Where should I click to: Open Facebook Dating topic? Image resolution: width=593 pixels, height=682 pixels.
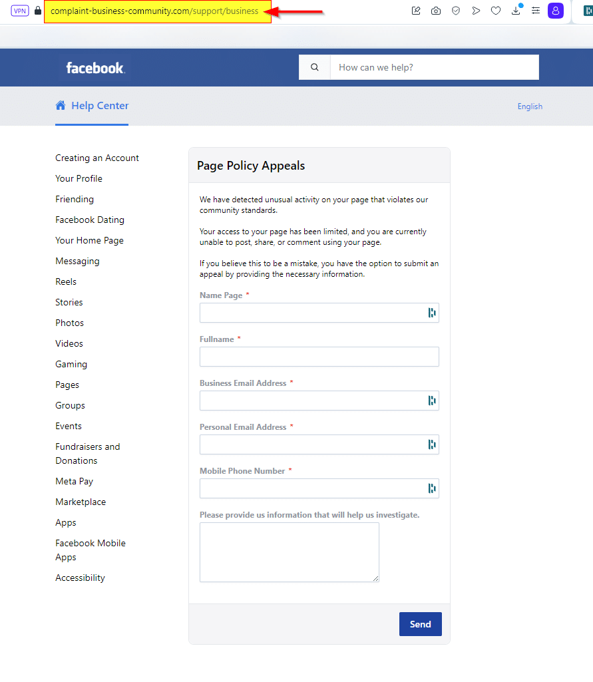(90, 220)
